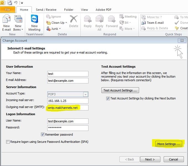The width and height of the screenshot is (188, 166).
Task: Click the Forward icon
Action: 112,19
